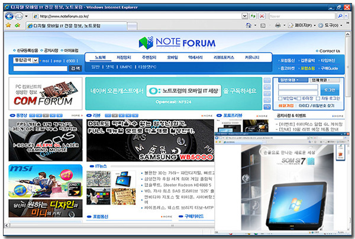
Task: Open the Home button dropdown arrow
Action: 255,25
